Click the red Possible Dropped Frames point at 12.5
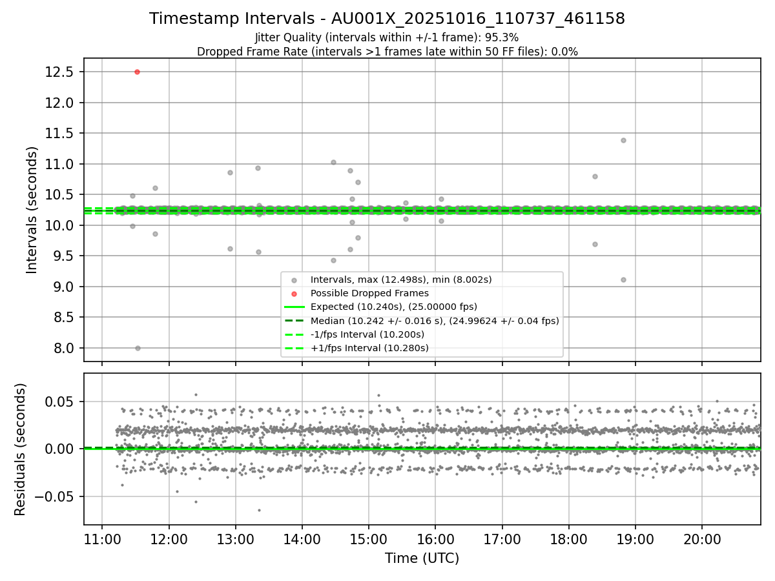Viewport: 775px width, 581px height. pos(137,72)
